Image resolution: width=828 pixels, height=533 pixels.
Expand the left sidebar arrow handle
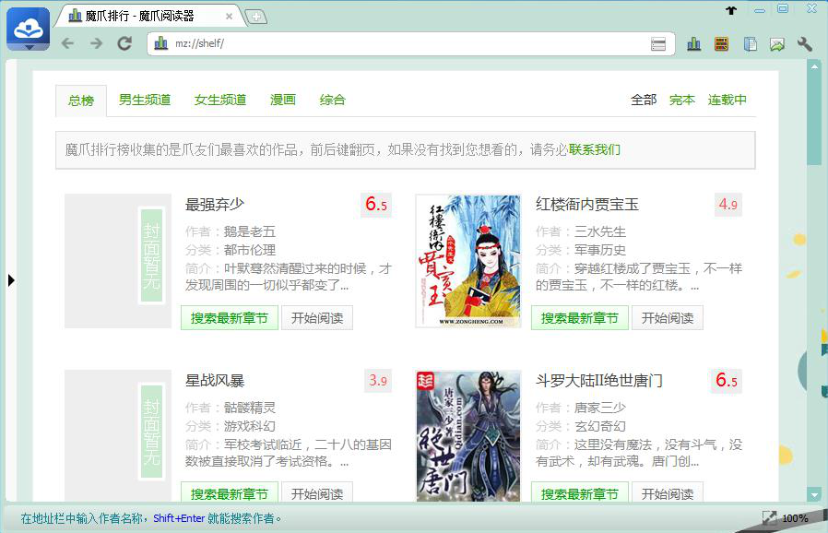11,279
